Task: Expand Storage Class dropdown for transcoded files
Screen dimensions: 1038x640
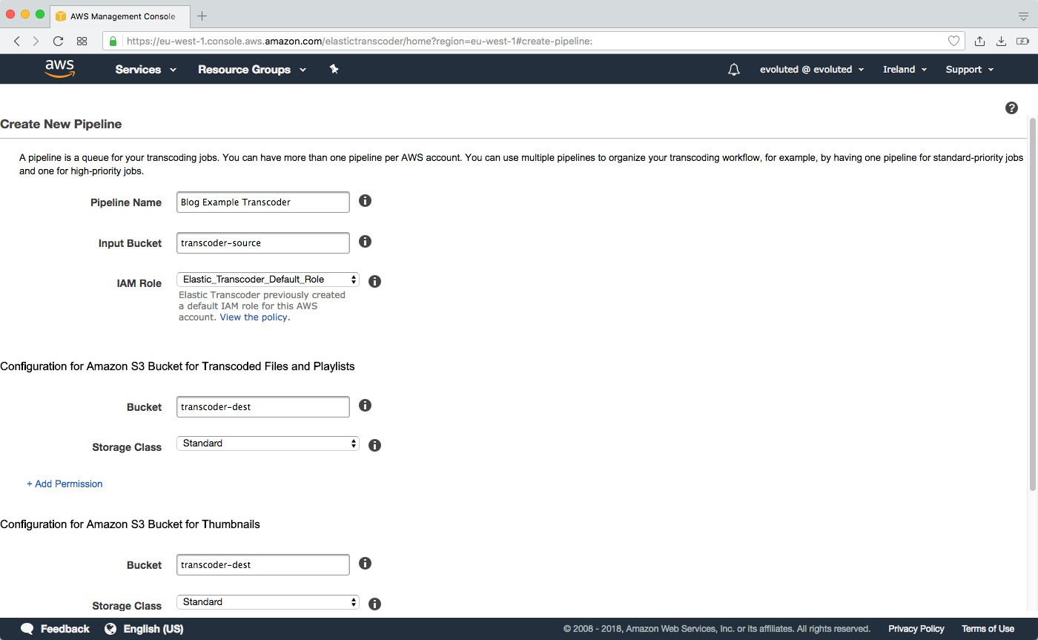Action: (x=268, y=443)
